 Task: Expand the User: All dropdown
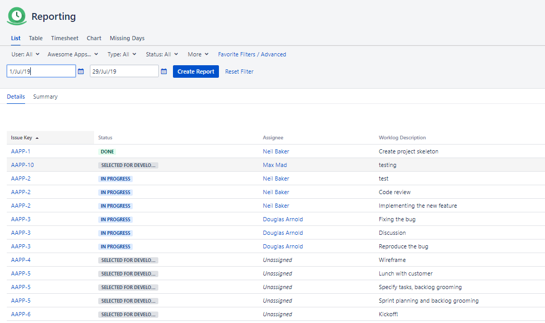click(26, 54)
